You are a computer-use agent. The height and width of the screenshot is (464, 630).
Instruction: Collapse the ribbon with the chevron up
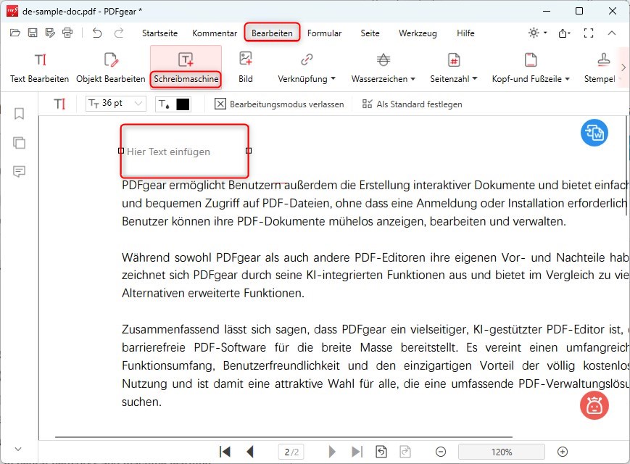click(x=612, y=33)
